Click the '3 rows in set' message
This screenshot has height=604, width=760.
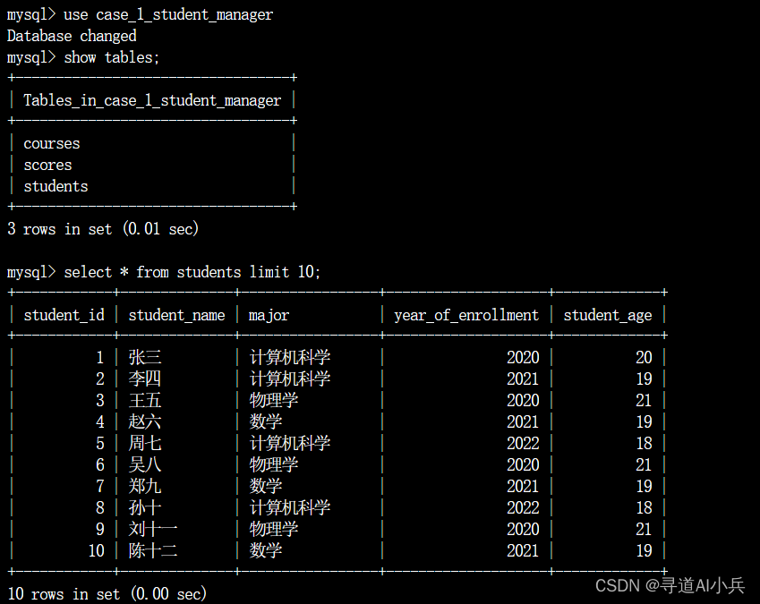tap(103, 229)
